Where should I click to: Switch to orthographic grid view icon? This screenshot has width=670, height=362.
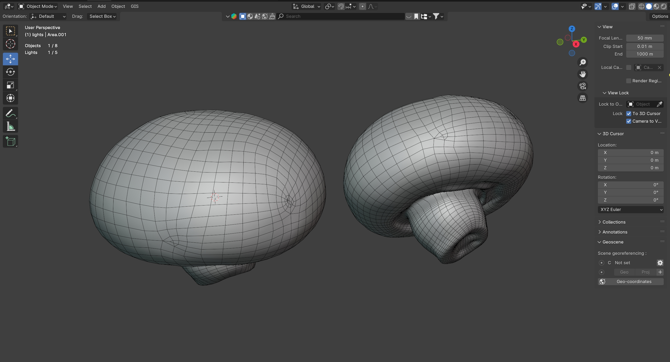pyautogui.click(x=582, y=98)
